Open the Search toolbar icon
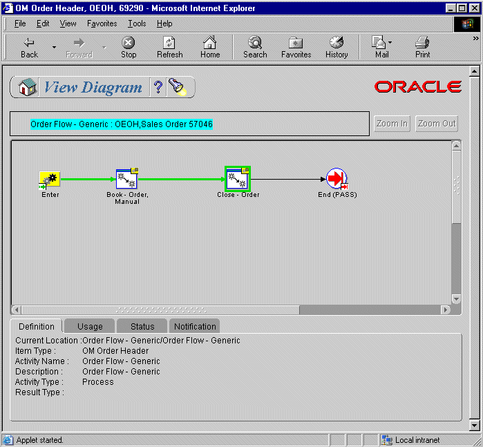483x447 pixels. 255,43
